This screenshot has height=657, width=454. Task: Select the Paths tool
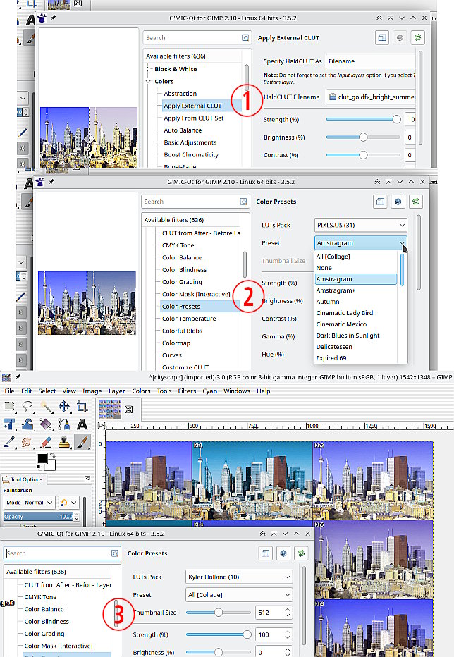63,424
